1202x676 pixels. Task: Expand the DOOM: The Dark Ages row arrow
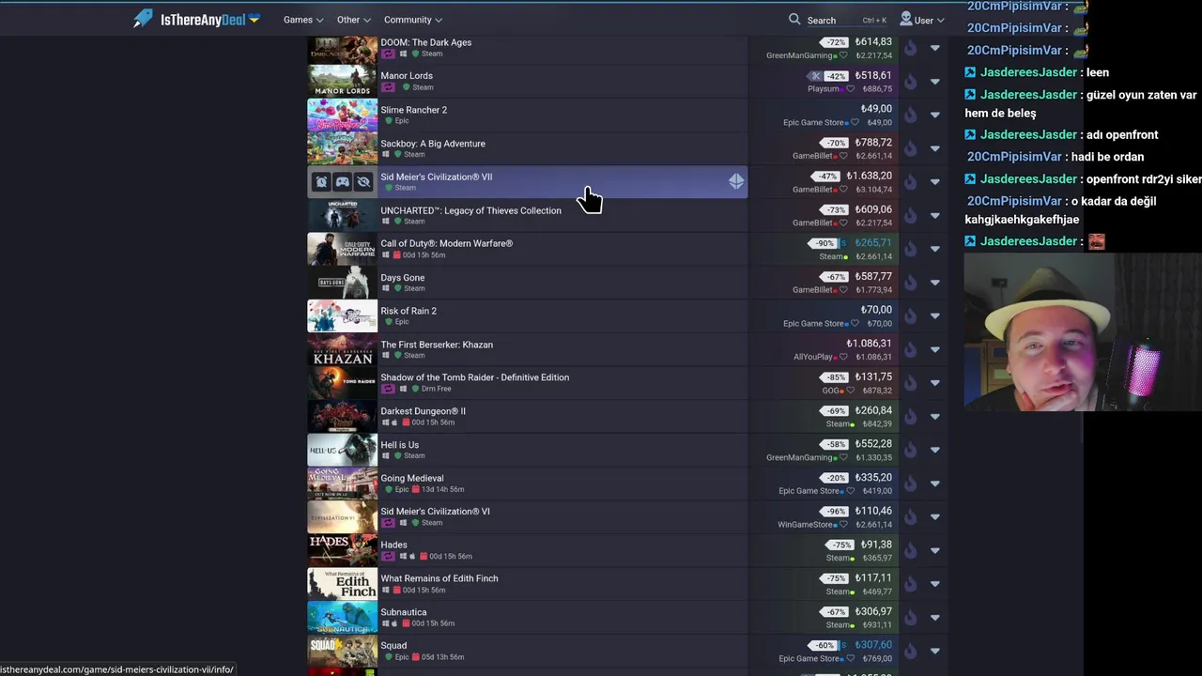(x=934, y=48)
